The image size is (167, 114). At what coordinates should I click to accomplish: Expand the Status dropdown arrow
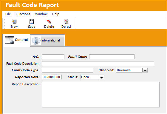click(x=101, y=77)
